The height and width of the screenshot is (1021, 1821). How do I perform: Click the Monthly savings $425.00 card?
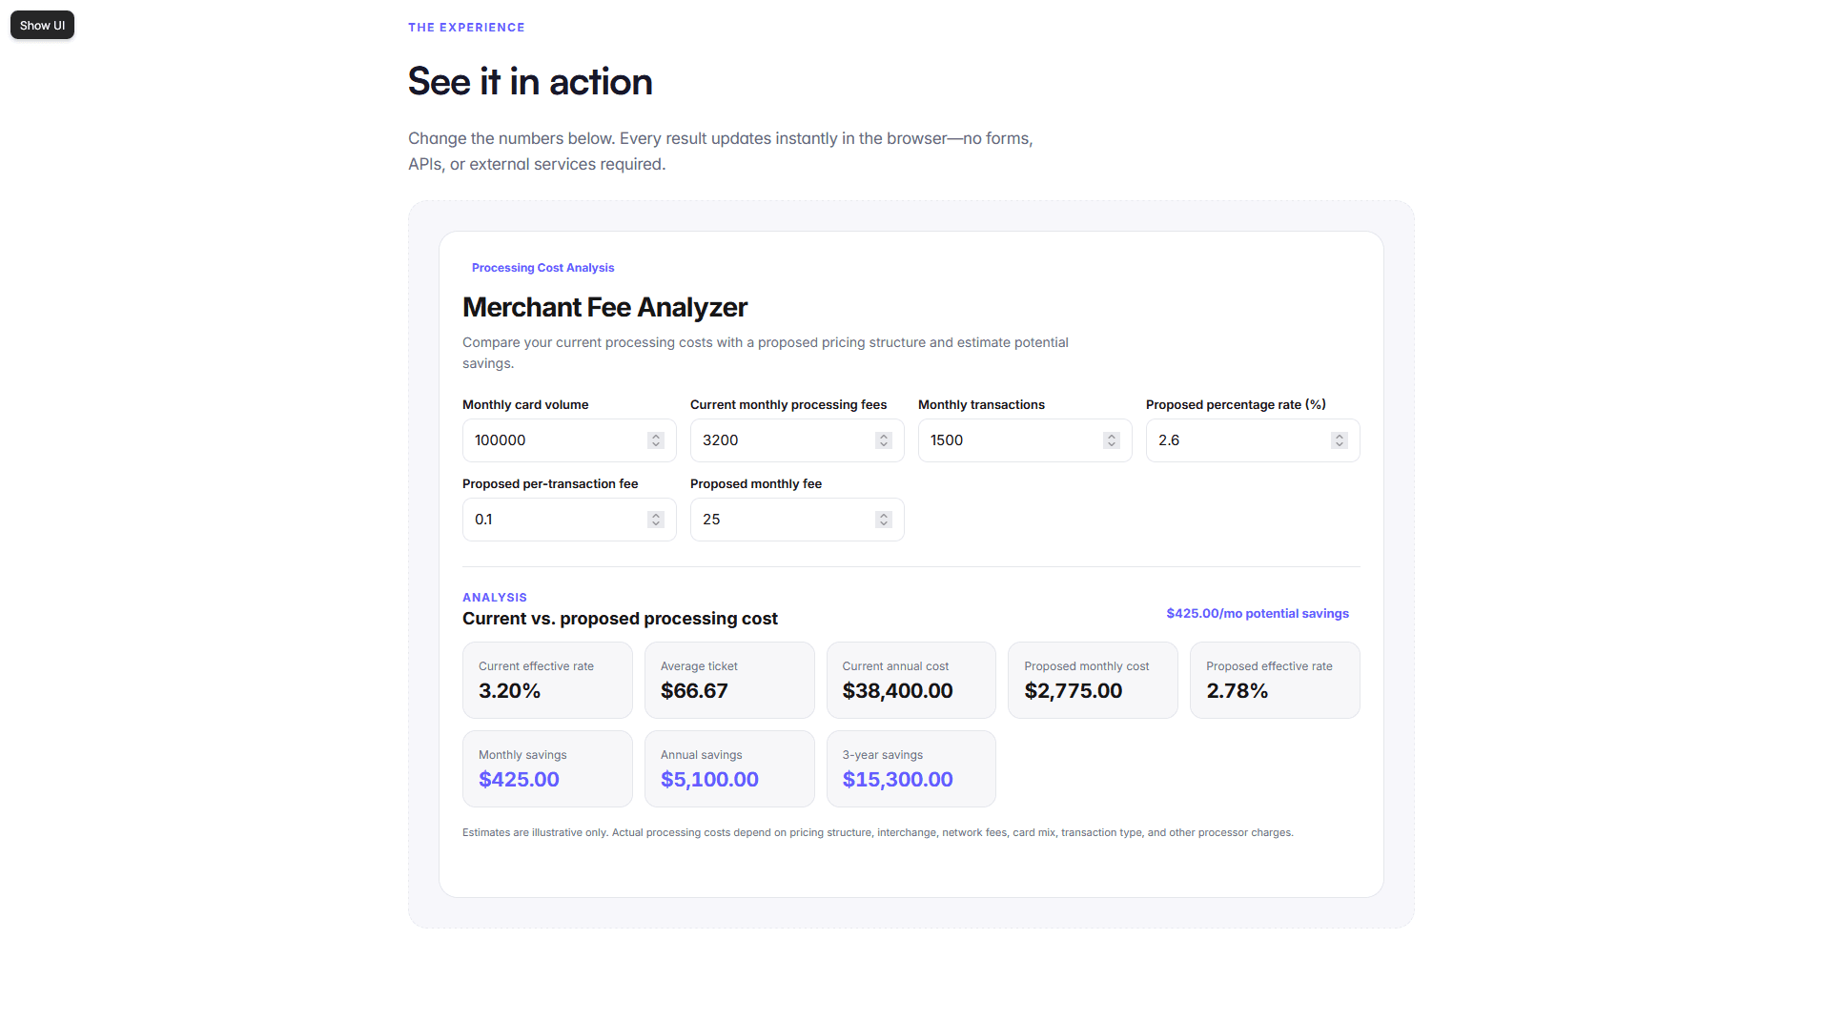coord(547,768)
